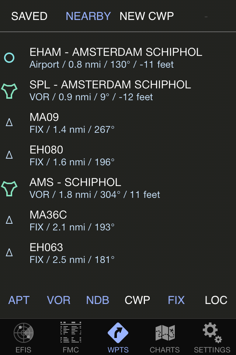236x355 pixels.
Task: Open the SETTINGS gears icon
Action: tap(212, 332)
